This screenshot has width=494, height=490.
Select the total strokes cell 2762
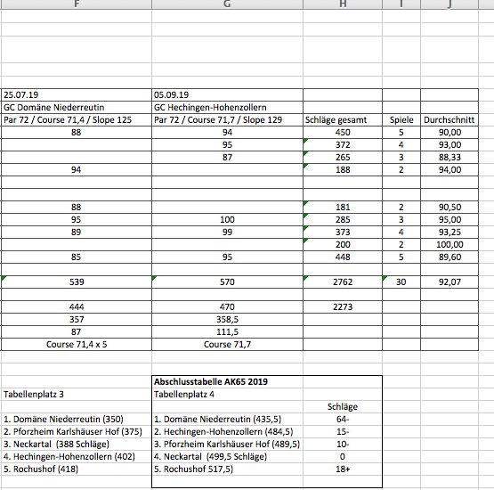[x=343, y=282]
